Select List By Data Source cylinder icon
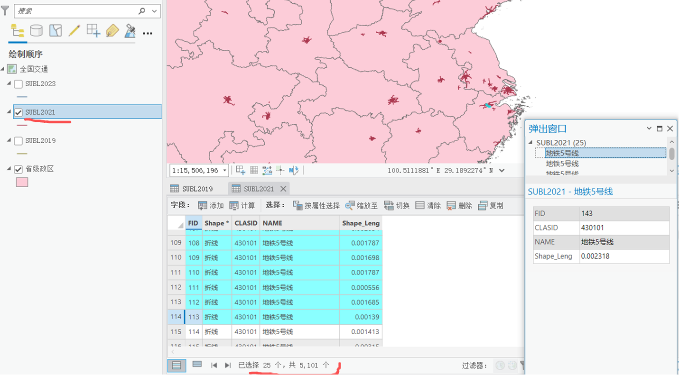Image resolution: width=679 pixels, height=375 pixels. (36, 31)
